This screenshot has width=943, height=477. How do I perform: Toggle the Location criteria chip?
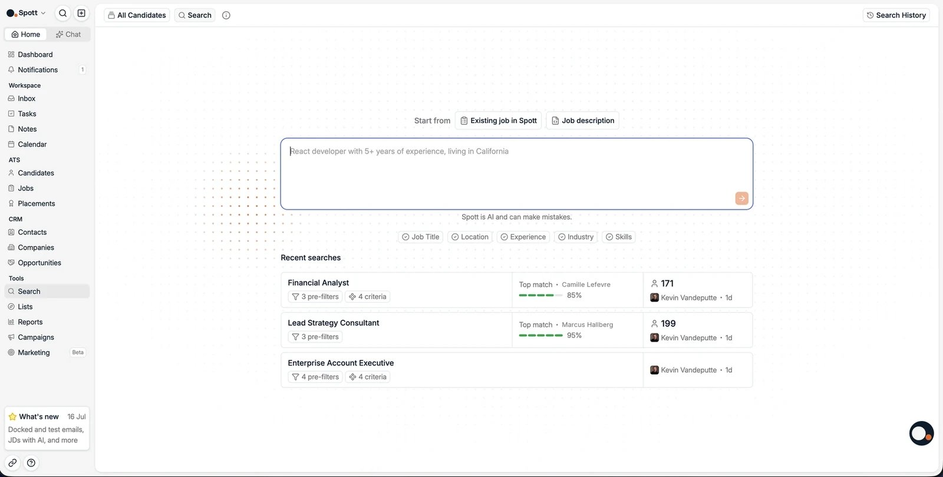click(470, 237)
